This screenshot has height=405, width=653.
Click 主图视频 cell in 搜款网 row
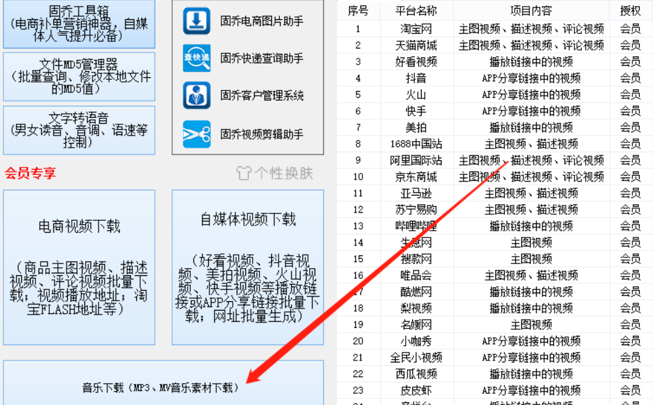click(x=531, y=259)
